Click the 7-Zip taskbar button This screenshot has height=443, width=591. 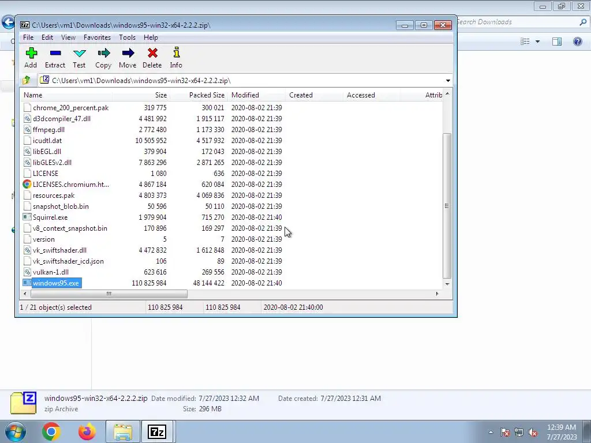point(157,431)
